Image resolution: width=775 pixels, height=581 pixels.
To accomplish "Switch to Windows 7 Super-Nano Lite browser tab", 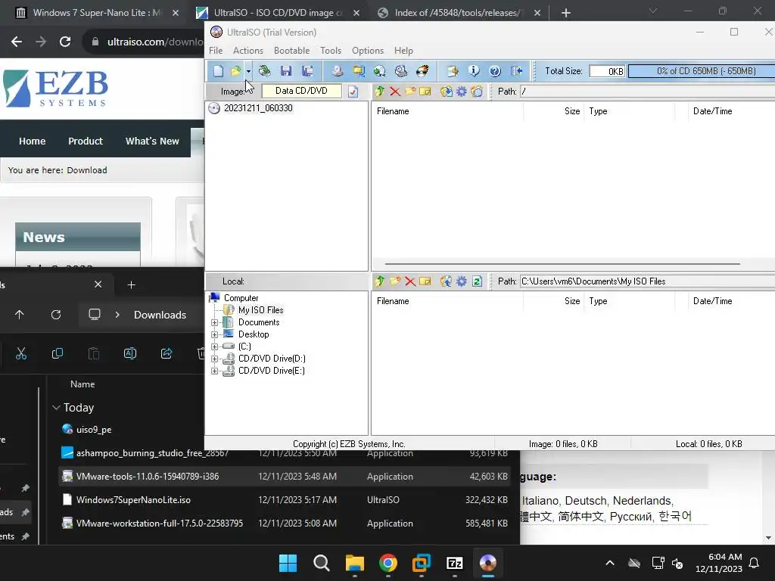I will tap(97, 13).
